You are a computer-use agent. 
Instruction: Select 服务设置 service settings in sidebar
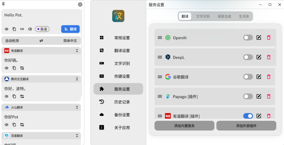click(118, 89)
